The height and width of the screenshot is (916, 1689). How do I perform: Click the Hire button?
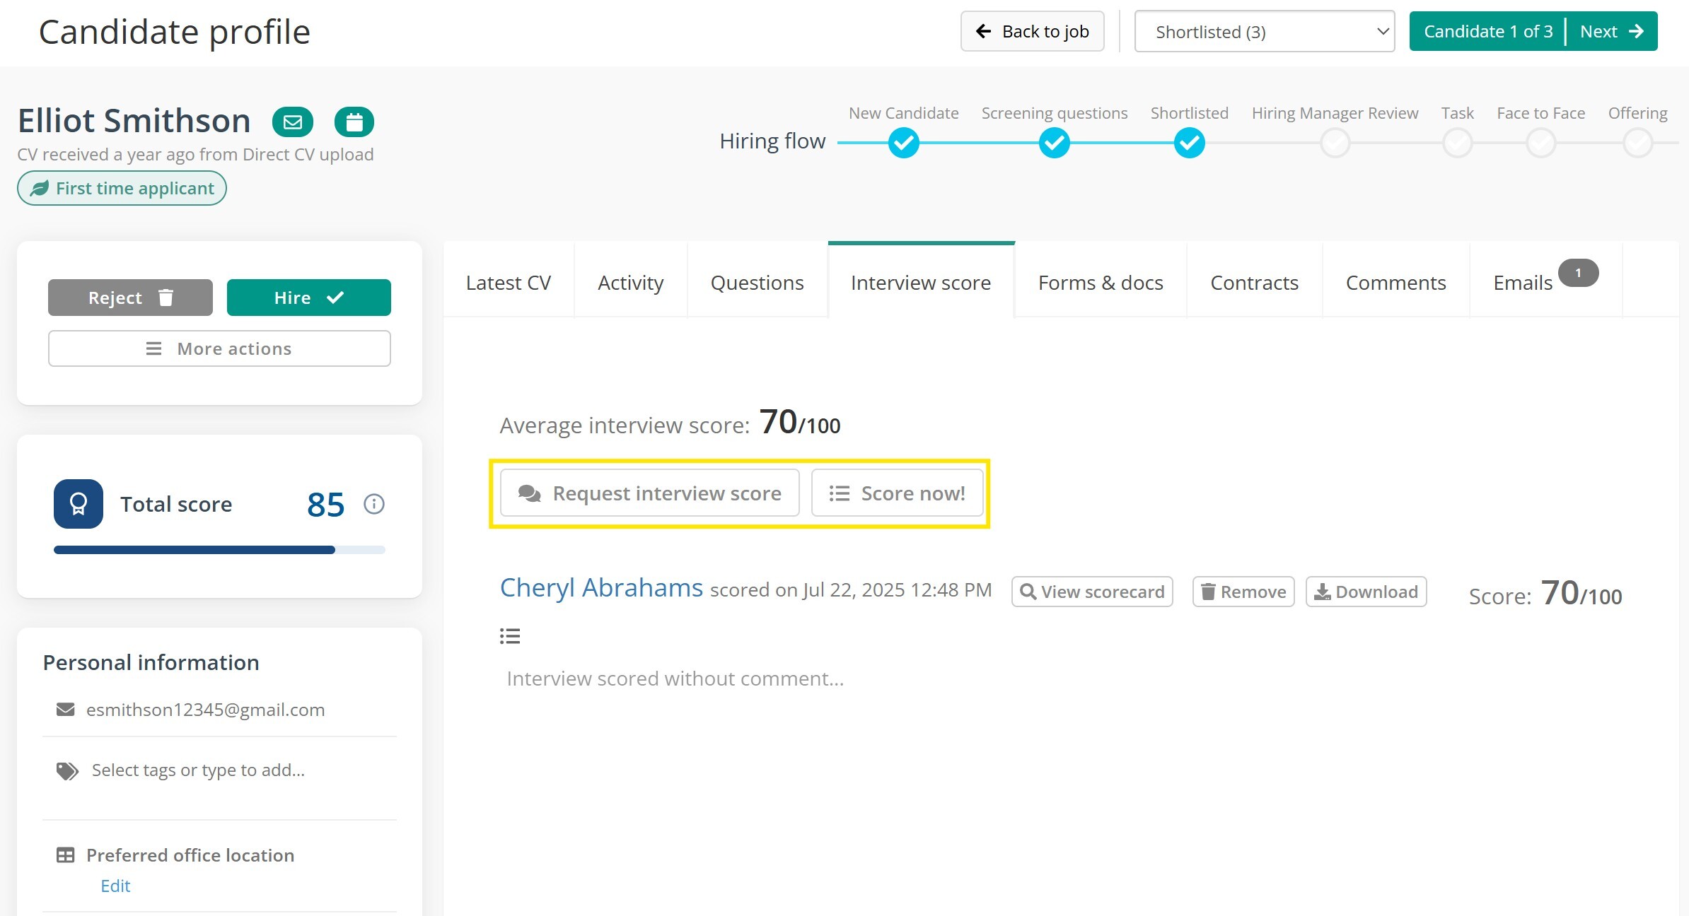pyautogui.click(x=308, y=298)
